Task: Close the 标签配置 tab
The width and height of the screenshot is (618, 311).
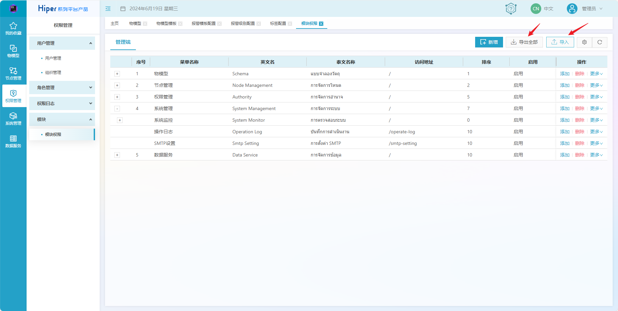Action: [290, 24]
